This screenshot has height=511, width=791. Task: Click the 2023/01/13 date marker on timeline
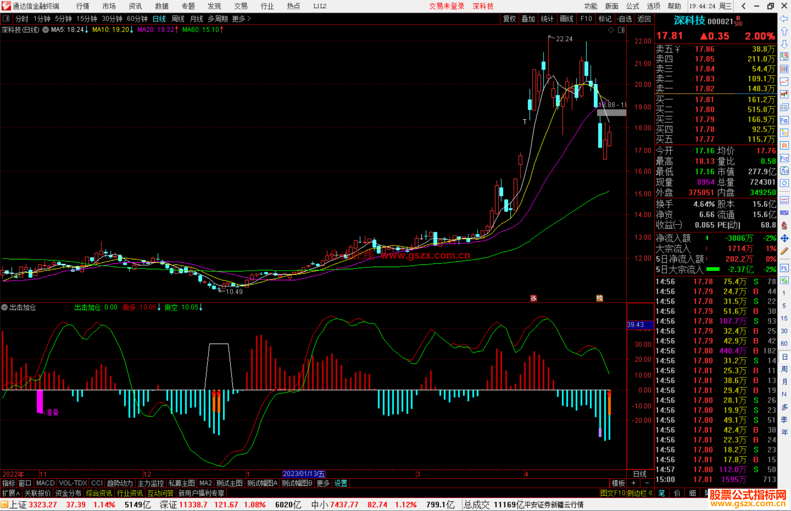(x=304, y=474)
